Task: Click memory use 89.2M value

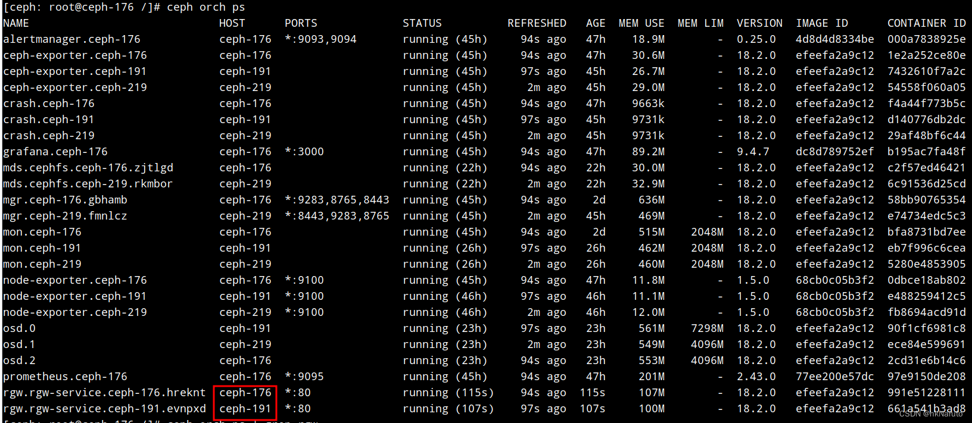Action: tap(648, 152)
